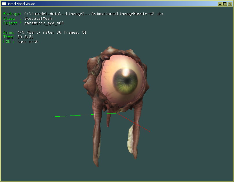Click the Time 80.0/81 value
This screenshot has height=182, width=234.
[25, 37]
